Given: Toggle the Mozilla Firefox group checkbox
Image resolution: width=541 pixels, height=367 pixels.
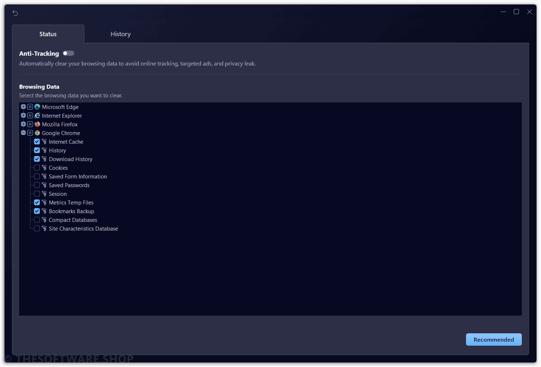Looking at the screenshot, I should pyautogui.click(x=30, y=124).
